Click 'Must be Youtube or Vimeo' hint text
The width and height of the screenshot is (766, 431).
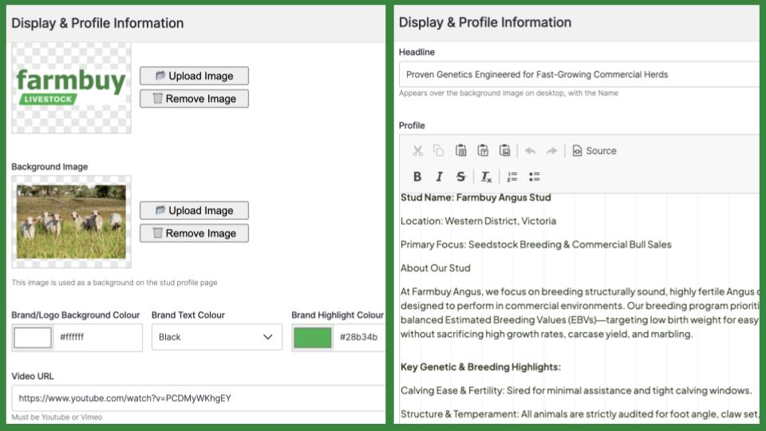pos(57,417)
